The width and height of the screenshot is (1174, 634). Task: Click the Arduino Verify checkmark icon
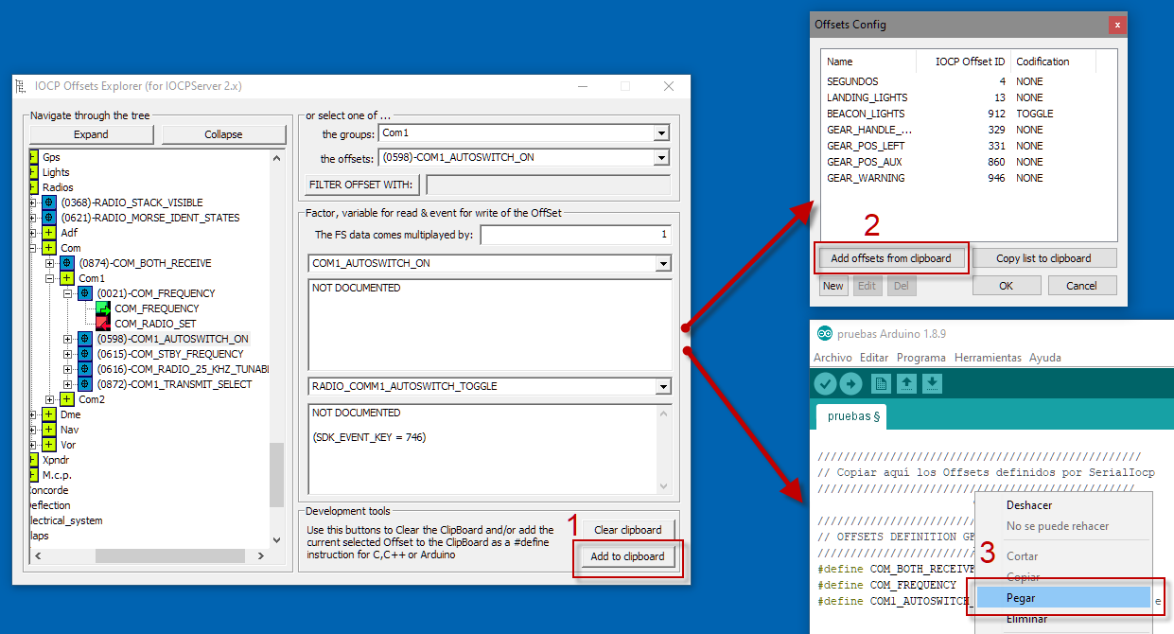click(x=826, y=383)
